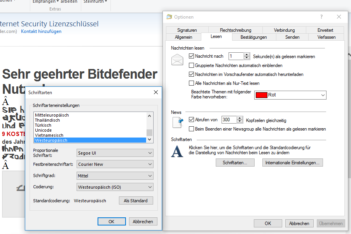The image size is (351, 234).
Task: Select the Lesen tab
Action: click(x=216, y=36)
